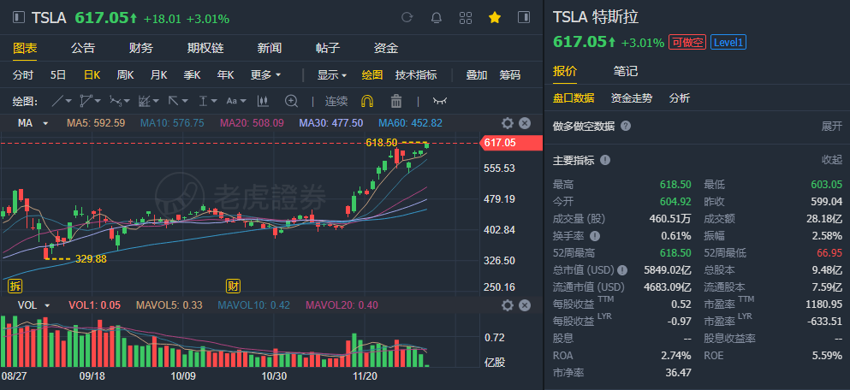Click the grid layout icon
Viewport: 850px width, 390px height.
coord(466,18)
